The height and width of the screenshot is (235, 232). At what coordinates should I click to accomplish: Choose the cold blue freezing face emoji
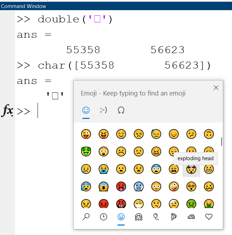(139, 187)
